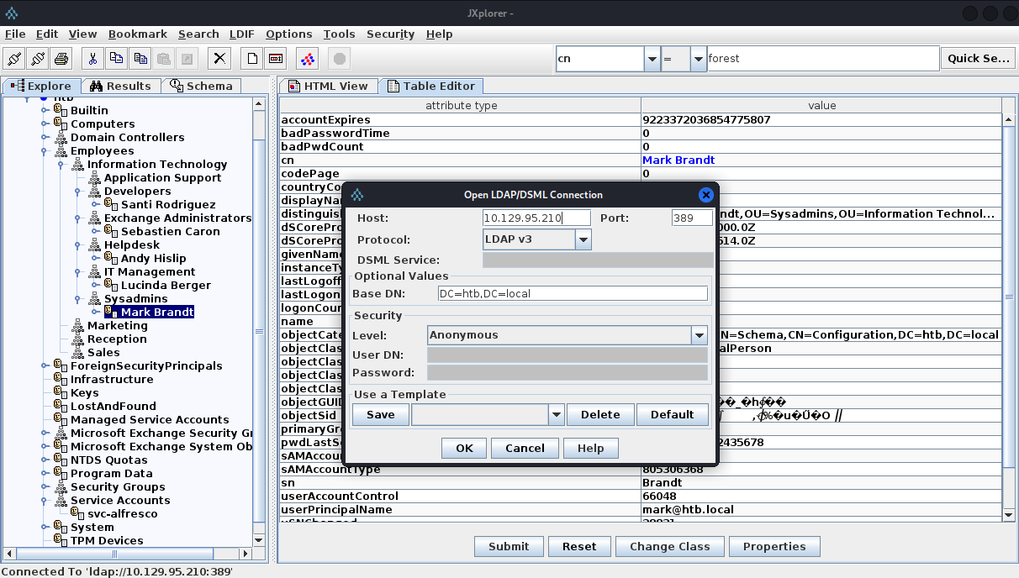Open the equals operator search dropdown
Image resolution: width=1019 pixels, height=578 pixels.
coord(699,59)
